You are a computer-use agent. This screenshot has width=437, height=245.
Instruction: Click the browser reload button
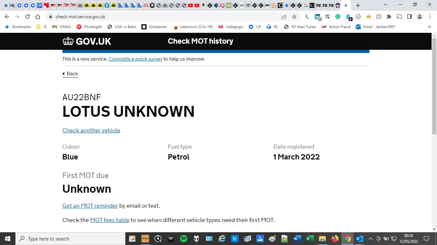[x=28, y=17]
